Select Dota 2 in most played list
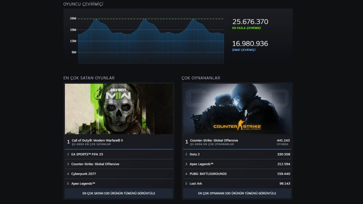 (195, 154)
